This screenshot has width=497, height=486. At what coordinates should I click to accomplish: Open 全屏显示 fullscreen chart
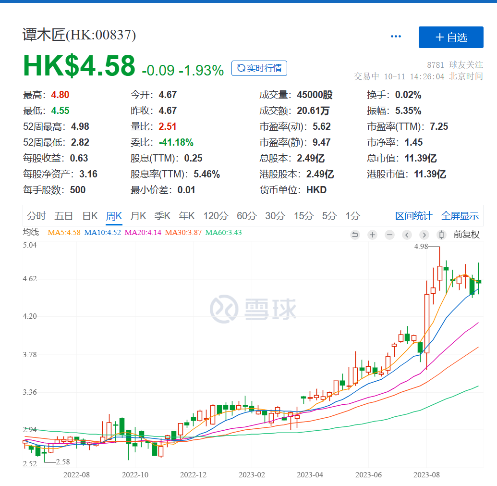(x=460, y=216)
